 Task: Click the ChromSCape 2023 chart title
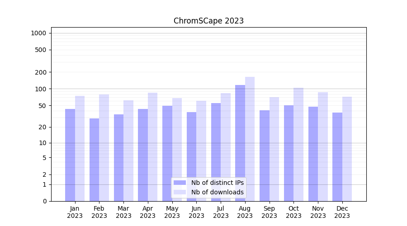tap(208, 21)
